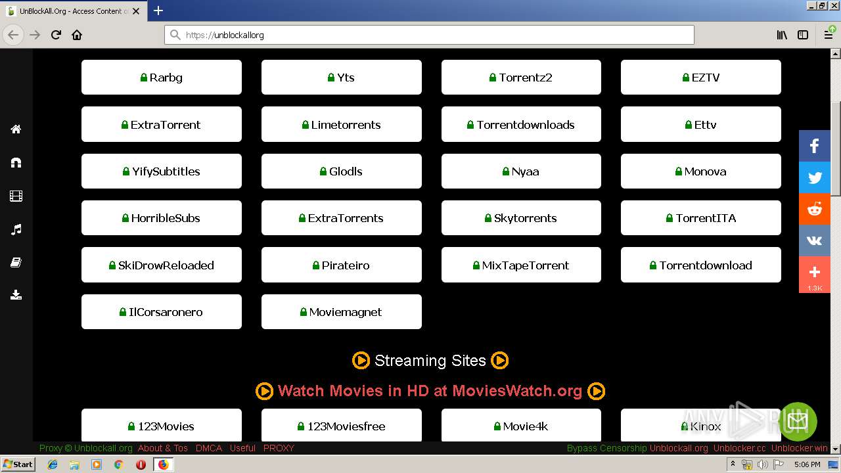Share the page on Twitter
841x473 pixels.
[815, 177]
